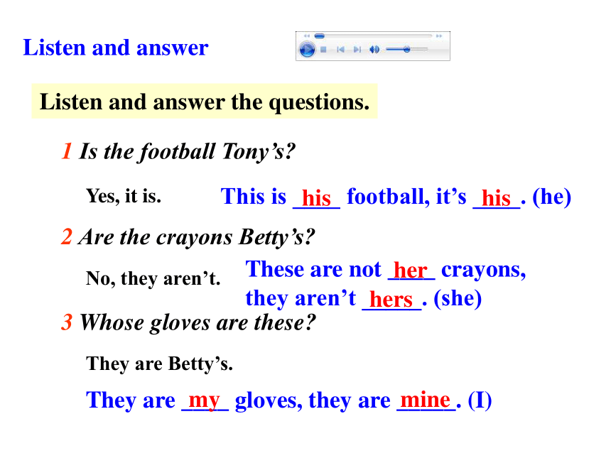
Task: Click the 'Listen and answer' title
Action: point(116,48)
